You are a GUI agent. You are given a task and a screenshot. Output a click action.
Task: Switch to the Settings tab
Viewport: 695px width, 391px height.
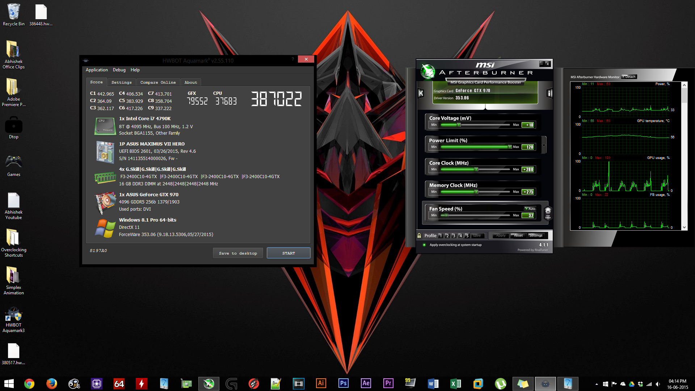pyautogui.click(x=121, y=83)
